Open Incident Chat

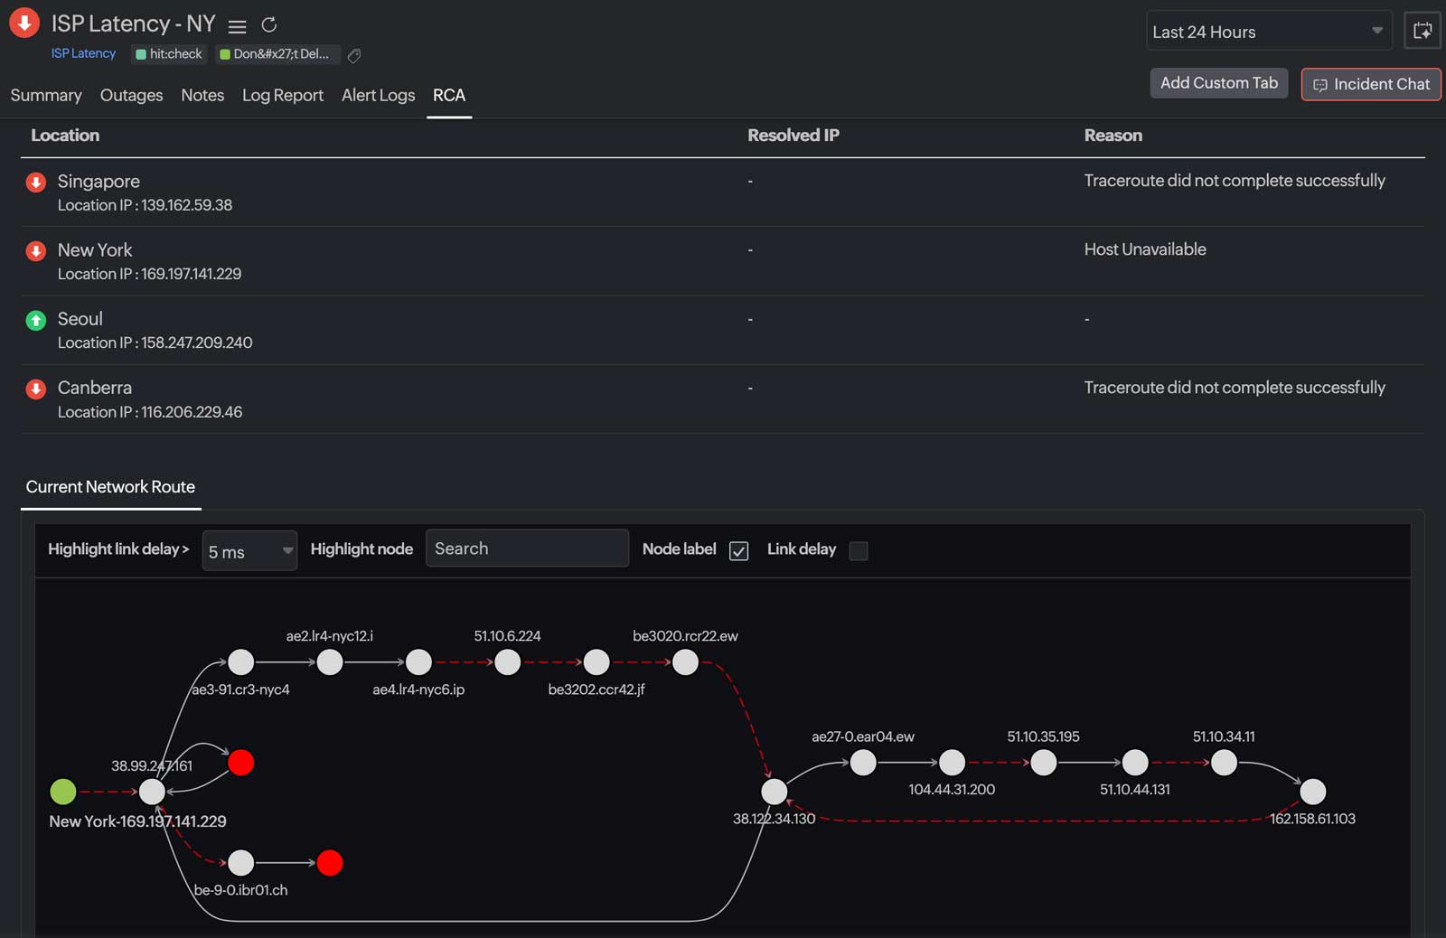(1370, 84)
